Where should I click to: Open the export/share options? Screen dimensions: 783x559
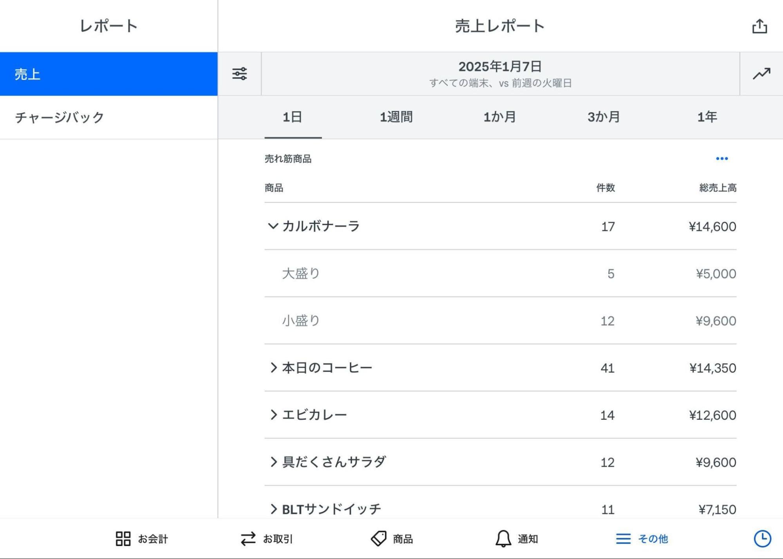pyautogui.click(x=760, y=26)
